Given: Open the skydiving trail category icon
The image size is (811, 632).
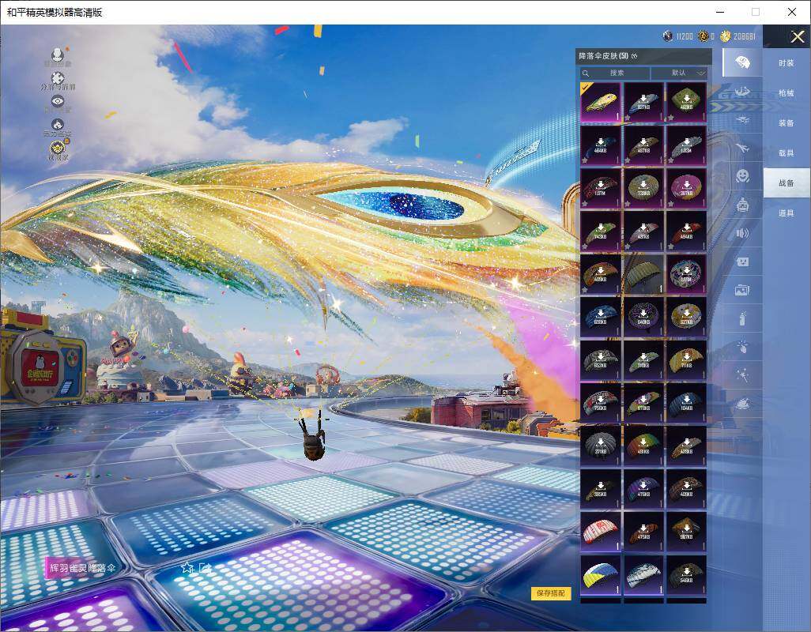Looking at the screenshot, I should (x=742, y=92).
